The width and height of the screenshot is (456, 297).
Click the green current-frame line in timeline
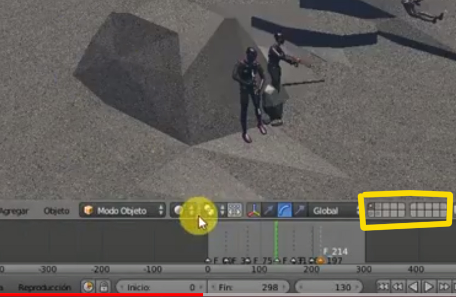pos(276,240)
